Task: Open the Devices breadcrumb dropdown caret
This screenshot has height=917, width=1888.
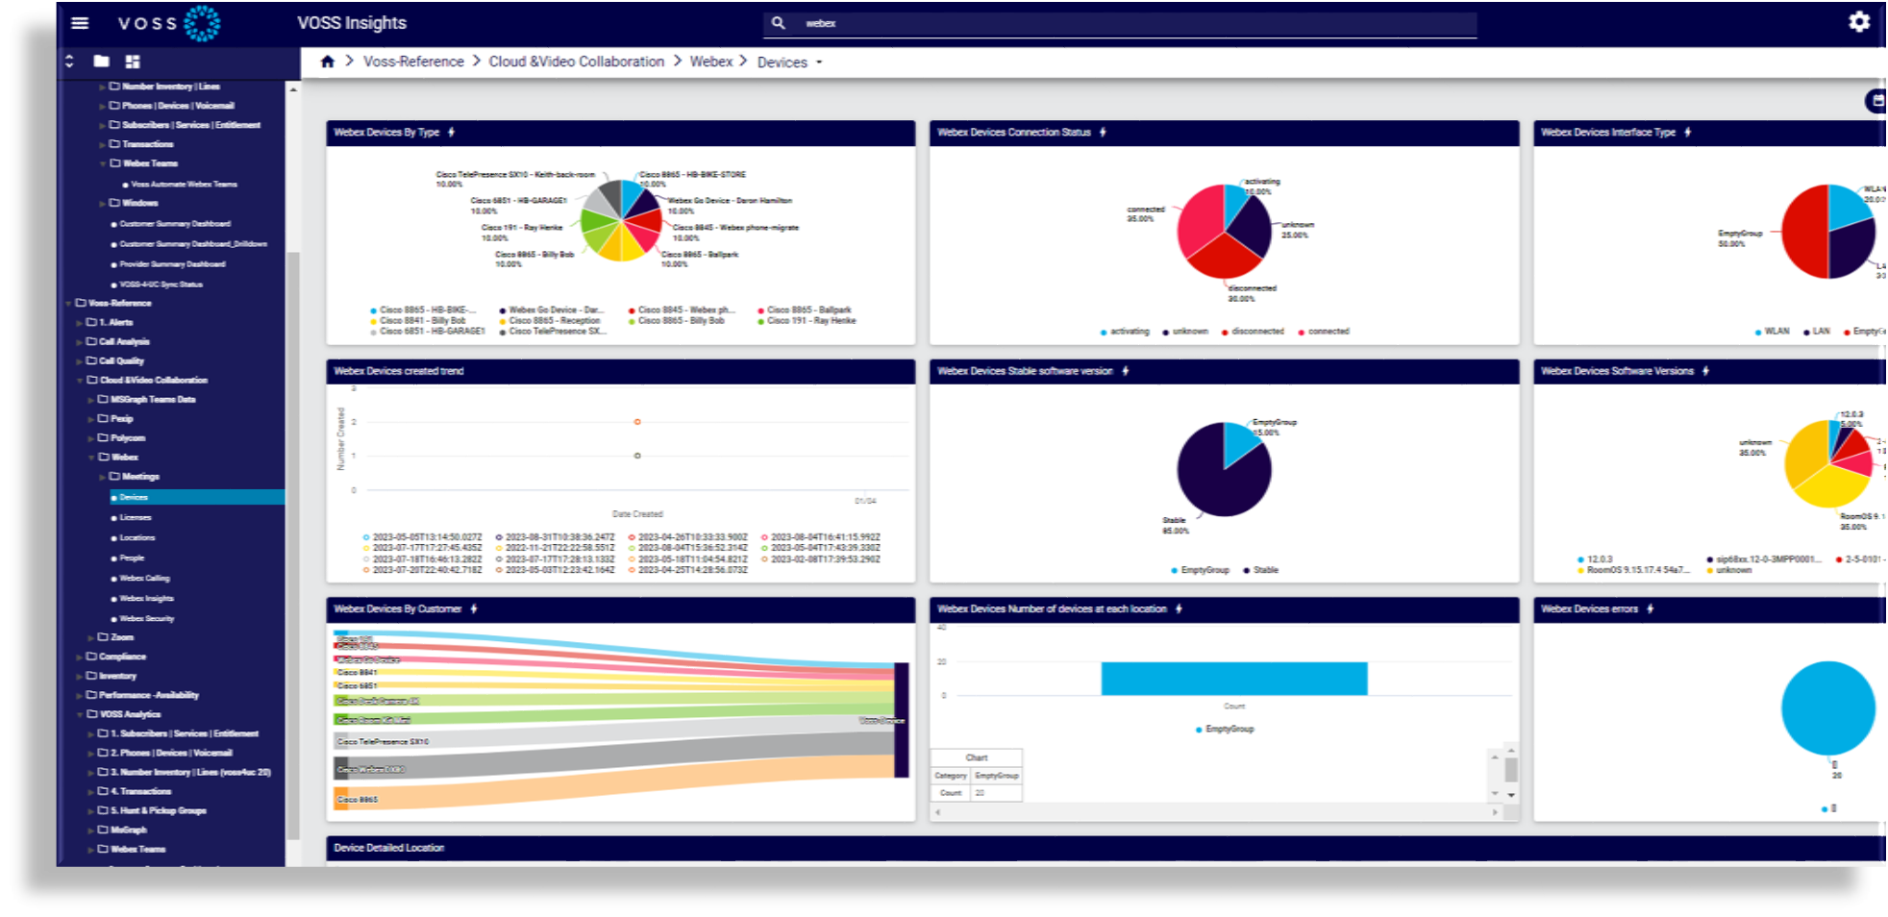Action: 819,62
